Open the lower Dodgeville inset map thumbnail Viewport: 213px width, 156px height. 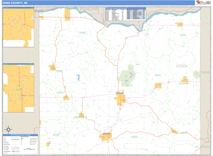tap(18, 88)
